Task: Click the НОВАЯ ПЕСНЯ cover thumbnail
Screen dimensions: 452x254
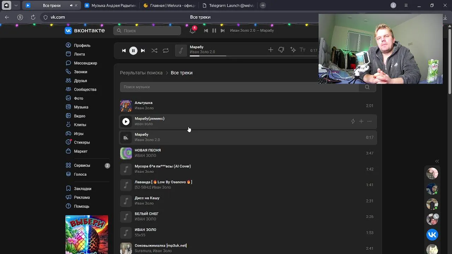Action: [x=126, y=153]
